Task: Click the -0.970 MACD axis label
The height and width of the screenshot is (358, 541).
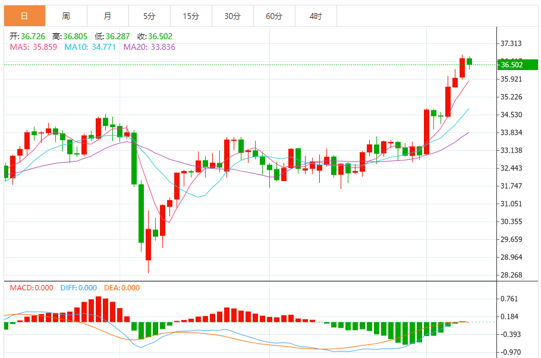Action: coord(509,352)
